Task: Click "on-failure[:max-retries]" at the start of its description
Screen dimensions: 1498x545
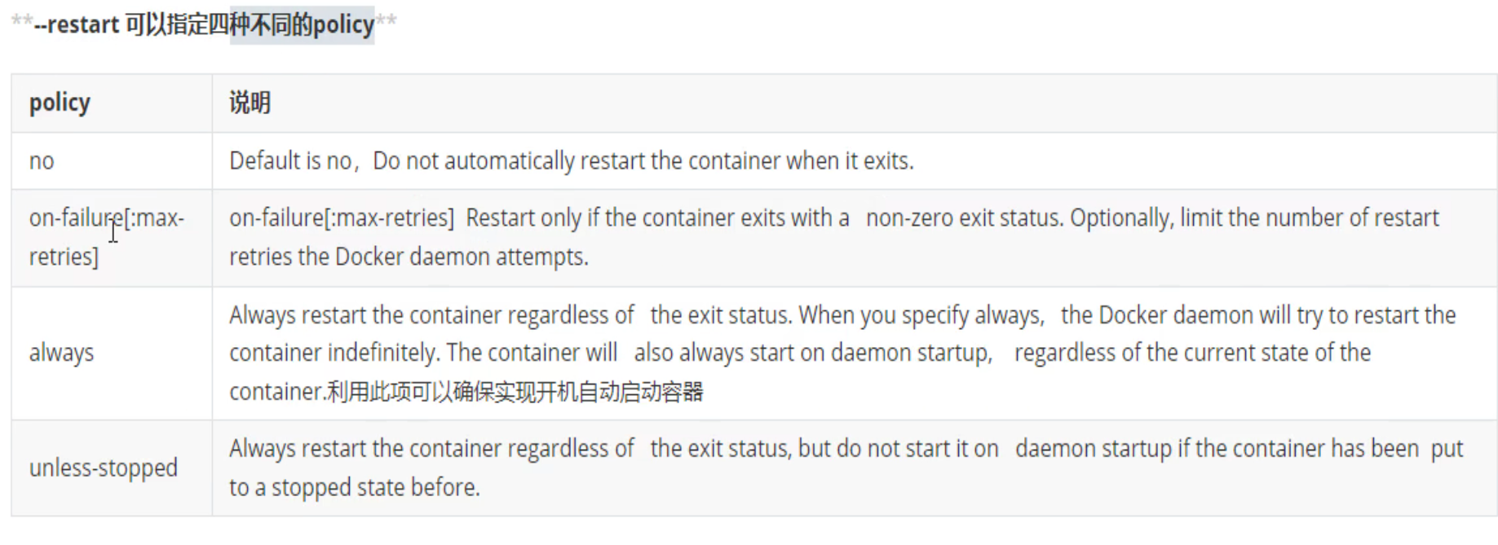Action: coord(341,218)
